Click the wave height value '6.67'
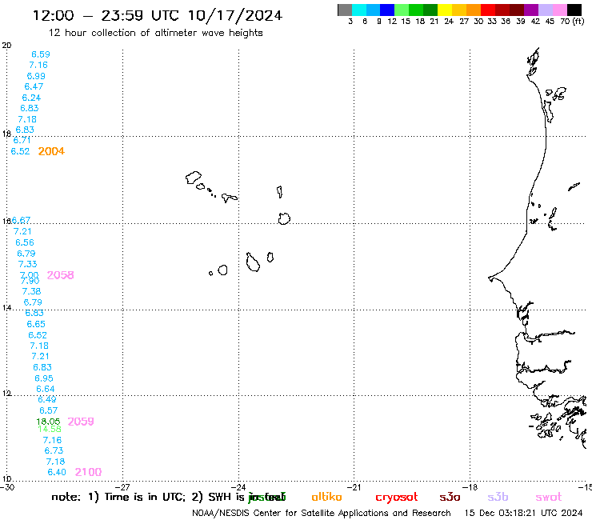Image resolution: width=592 pixels, height=520 pixels. click(21, 220)
